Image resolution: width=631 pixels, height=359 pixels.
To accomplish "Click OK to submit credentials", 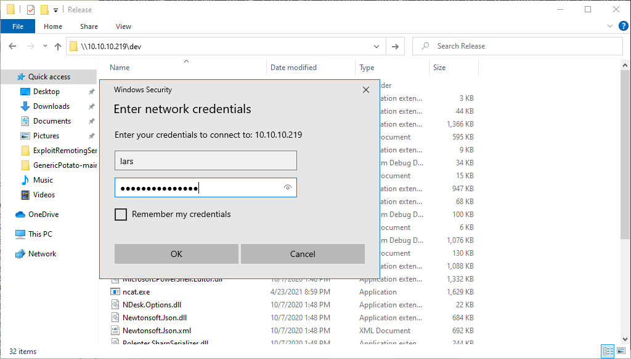I will [x=176, y=254].
